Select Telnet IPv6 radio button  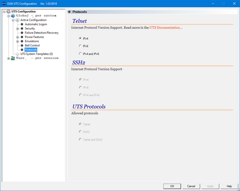point(80,46)
